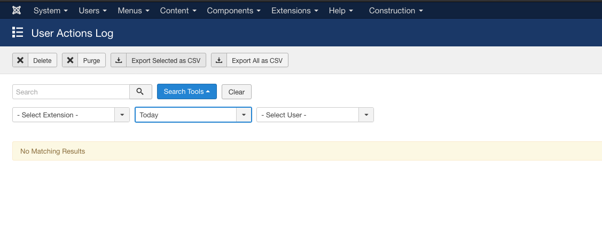Click the Joomla logo icon
The height and width of the screenshot is (240, 602).
pyautogui.click(x=17, y=10)
